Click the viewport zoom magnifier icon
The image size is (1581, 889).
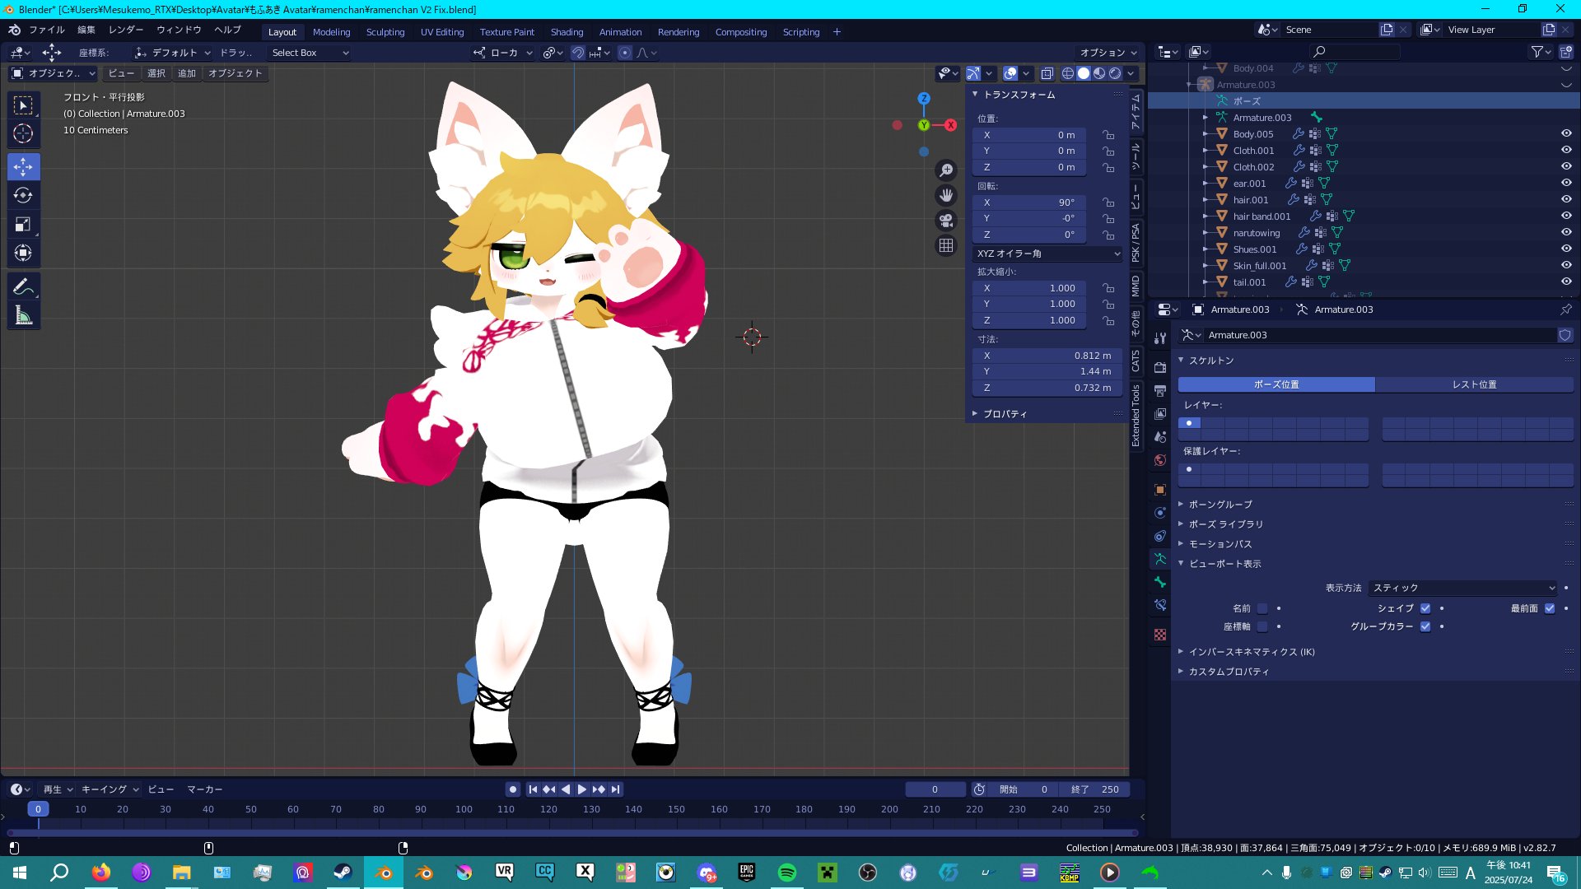click(x=946, y=170)
